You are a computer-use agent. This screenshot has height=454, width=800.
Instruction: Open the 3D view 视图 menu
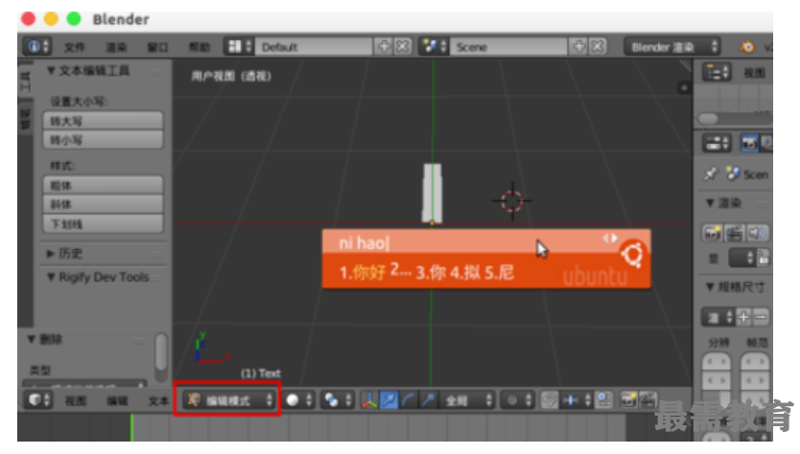pos(76,401)
